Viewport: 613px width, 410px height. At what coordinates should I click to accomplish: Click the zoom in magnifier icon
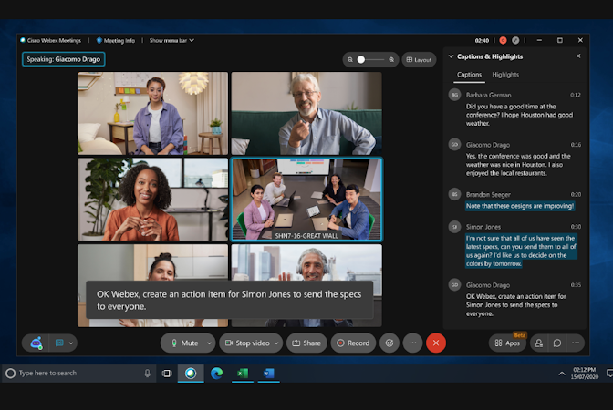point(391,60)
